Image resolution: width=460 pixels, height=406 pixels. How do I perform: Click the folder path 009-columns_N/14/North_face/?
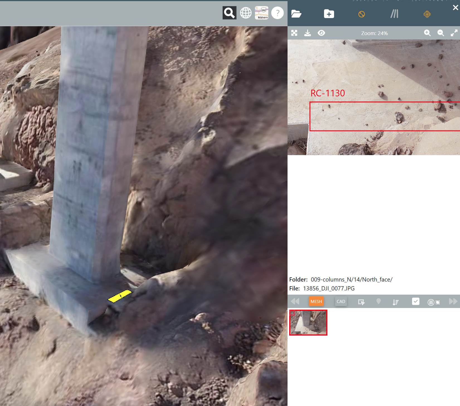pos(352,280)
